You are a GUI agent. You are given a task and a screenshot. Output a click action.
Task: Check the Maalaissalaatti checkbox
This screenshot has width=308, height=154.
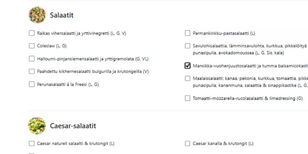(188, 78)
